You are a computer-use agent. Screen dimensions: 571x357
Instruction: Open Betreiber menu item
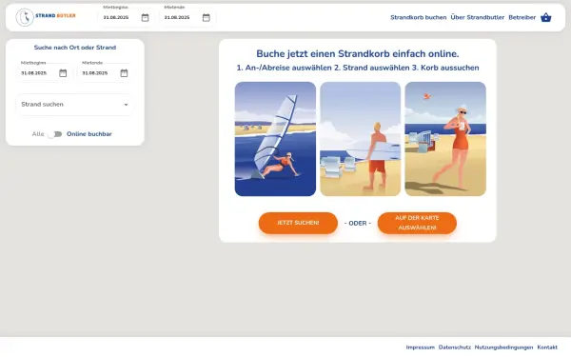click(x=522, y=17)
